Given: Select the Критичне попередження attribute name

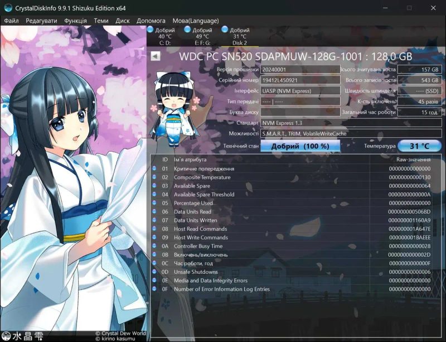Looking at the screenshot, I should click(204, 169).
